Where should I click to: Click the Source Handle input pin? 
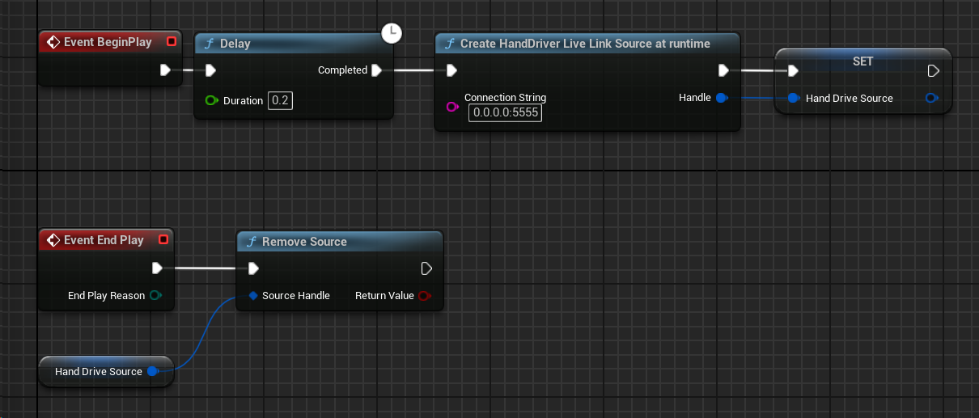[253, 296]
